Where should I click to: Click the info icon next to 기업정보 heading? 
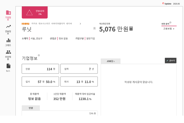[x=39, y=55]
